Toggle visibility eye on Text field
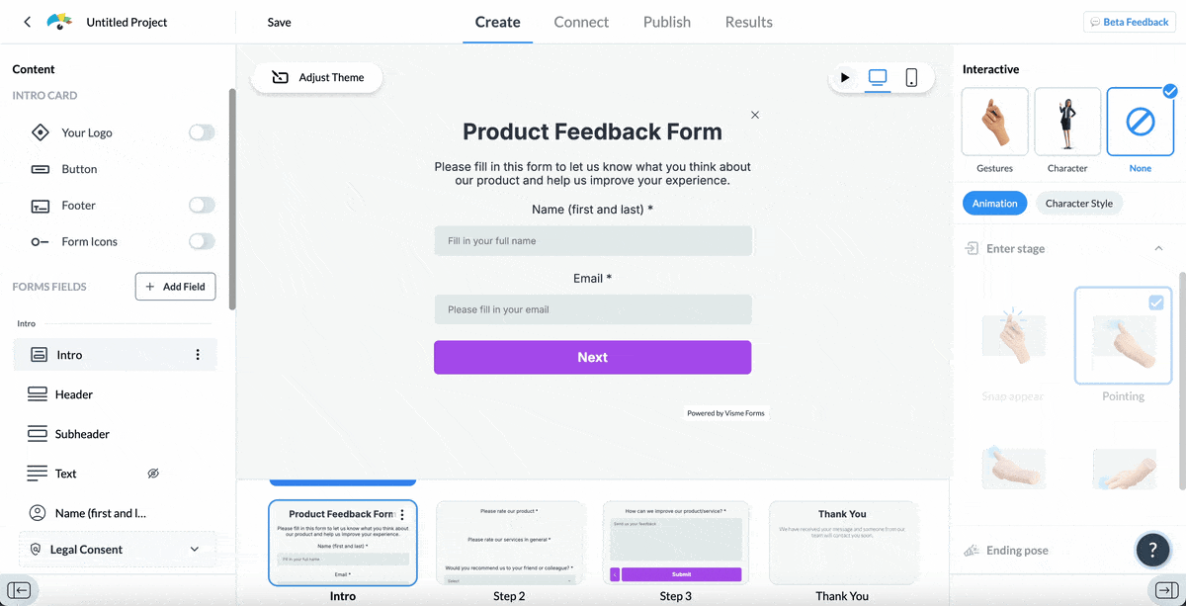The image size is (1186, 606). click(153, 474)
